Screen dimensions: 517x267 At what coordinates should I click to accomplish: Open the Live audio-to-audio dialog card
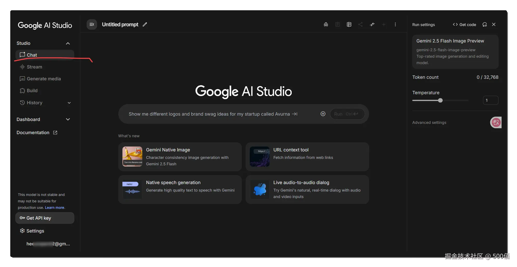tap(307, 190)
